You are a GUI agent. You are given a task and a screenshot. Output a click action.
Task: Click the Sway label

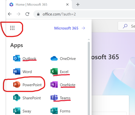(27, 111)
